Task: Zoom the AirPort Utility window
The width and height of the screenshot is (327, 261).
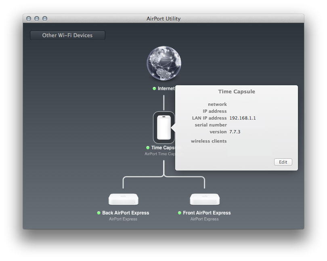Action: pos(45,19)
